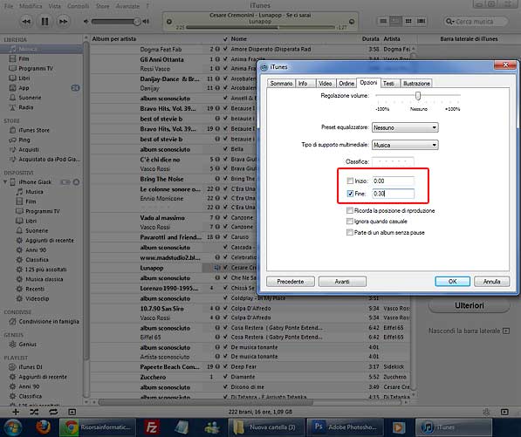Open Tipo di supporto multimediale dropdown
Image resolution: width=521 pixels, height=437 pixels.
[405, 145]
